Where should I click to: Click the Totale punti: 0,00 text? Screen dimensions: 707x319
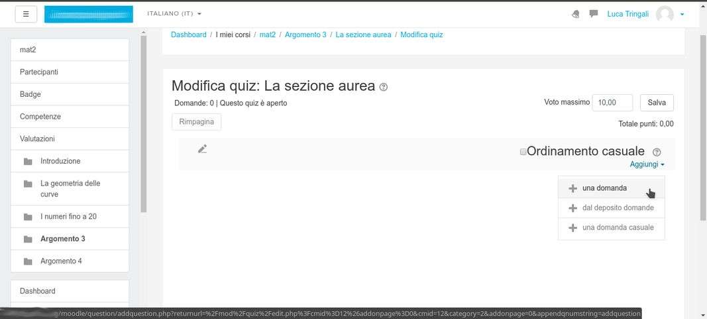click(x=646, y=123)
